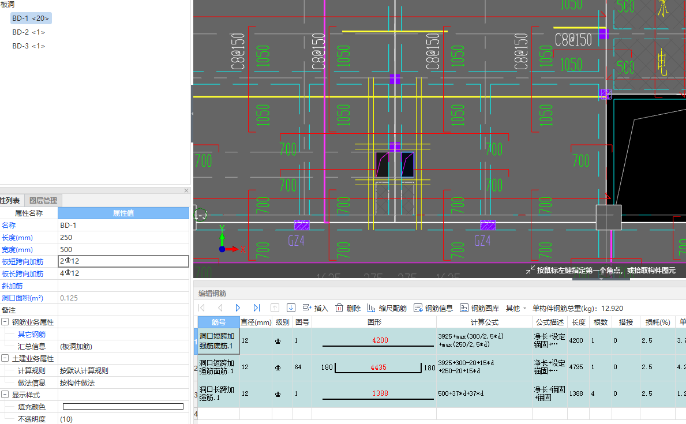Image resolution: width=686 pixels, height=424 pixels.
Task: Click 长度(mm) value 250
Action: [x=123, y=237]
